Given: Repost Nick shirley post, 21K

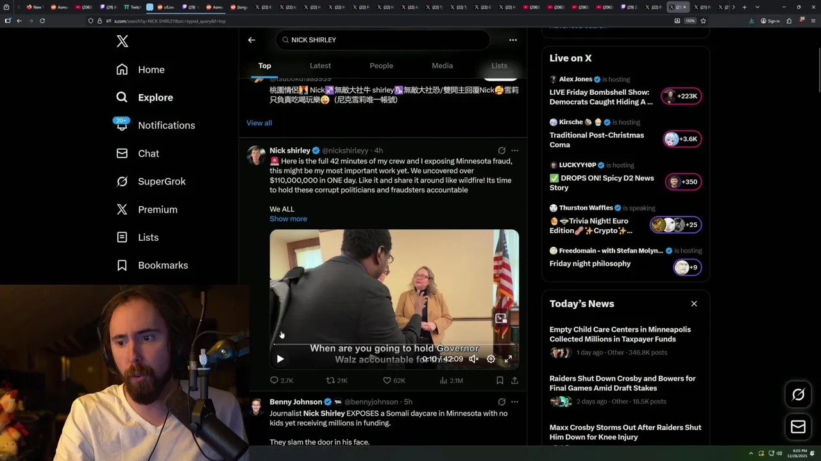Looking at the screenshot, I should click(x=337, y=380).
